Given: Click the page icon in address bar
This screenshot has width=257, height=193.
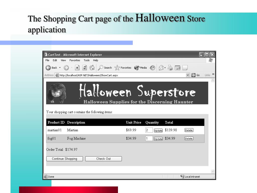Looking at the screenshot, I should click(x=57, y=75).
